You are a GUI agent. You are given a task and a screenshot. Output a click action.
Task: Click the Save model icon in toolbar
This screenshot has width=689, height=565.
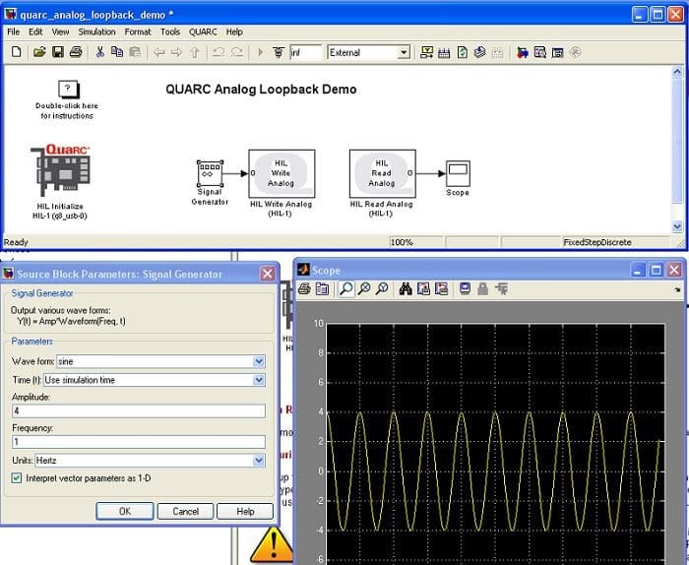coord(57,52)
